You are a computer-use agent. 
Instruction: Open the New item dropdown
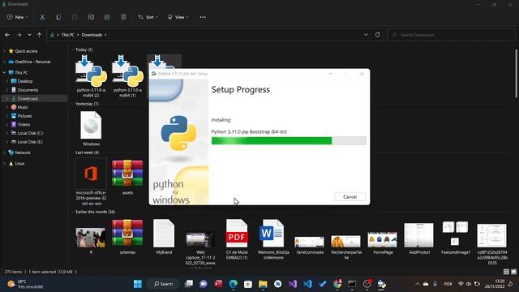click(x=17, y=17)
